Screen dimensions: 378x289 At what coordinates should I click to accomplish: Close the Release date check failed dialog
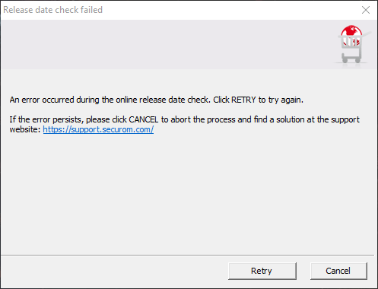[x=366, y=10]
